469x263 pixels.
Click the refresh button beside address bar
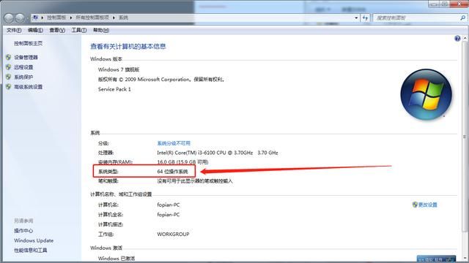pos(365,18)
